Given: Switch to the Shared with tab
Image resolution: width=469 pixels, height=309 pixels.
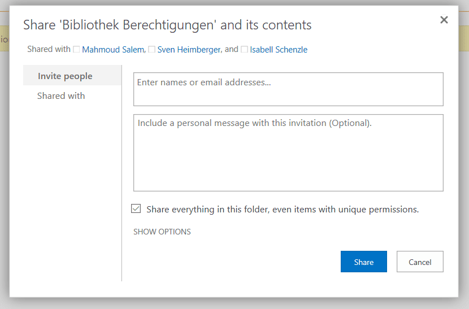Looking at the screenshot, I should click(61, 95).
